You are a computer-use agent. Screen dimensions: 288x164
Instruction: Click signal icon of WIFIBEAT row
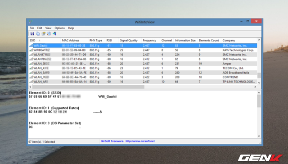[x=31, y=50]
